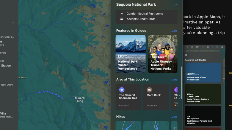The height and width of the screenshot is (130, 232).
Task: Click the location arrow icon in toolbar
Action: click(187, 47)
